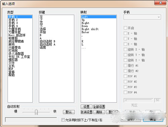168x127 pixels.
Task: Select 选择 in the keys list
Action: 56,29
